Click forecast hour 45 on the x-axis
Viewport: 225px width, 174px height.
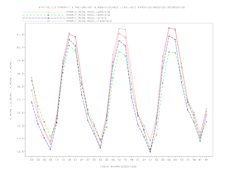point(125,160)
